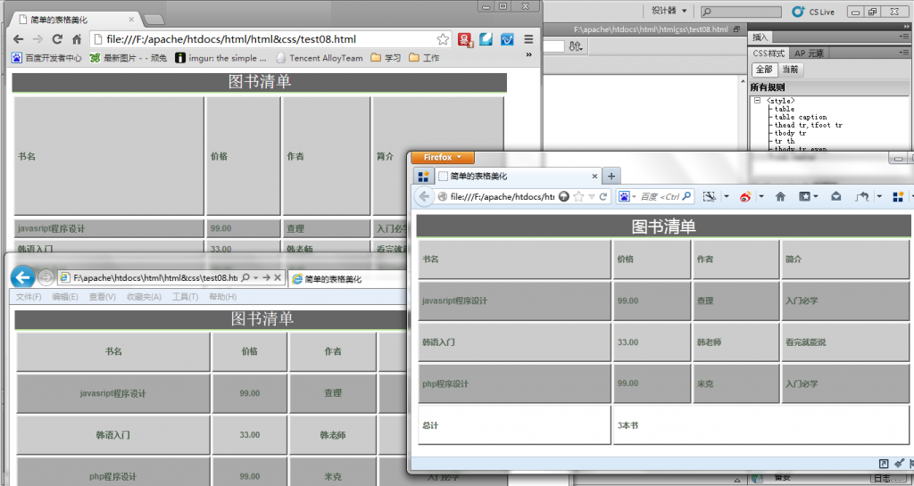Open IE 工具(T) menu
The height and width of the screenshot is (486, 914).
coord(186,297)
